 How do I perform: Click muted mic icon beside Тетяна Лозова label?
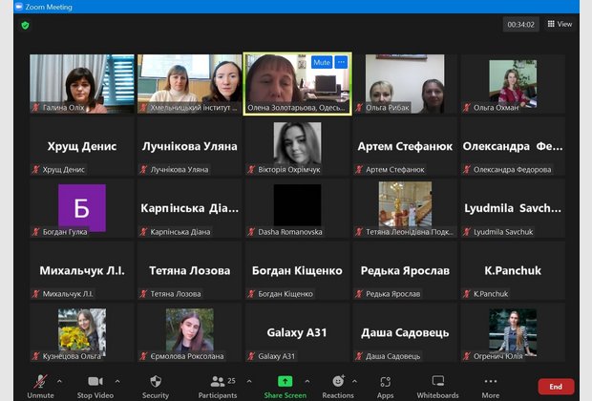point(143,294)
